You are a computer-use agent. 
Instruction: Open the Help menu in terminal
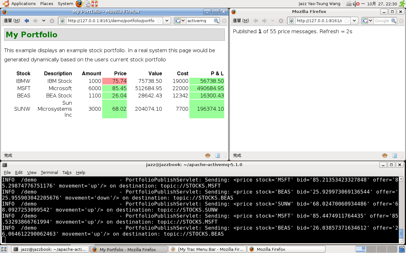81,172
